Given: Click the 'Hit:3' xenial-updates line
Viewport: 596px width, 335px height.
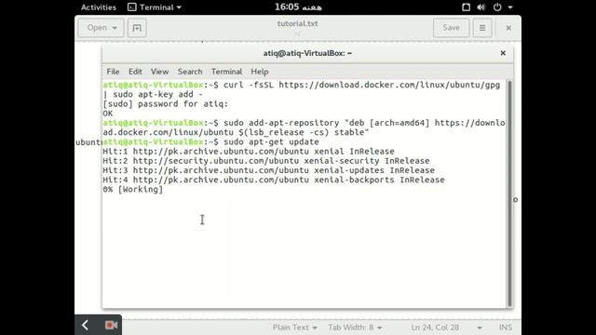Looking at the screenshot, I should click(269, 170).
